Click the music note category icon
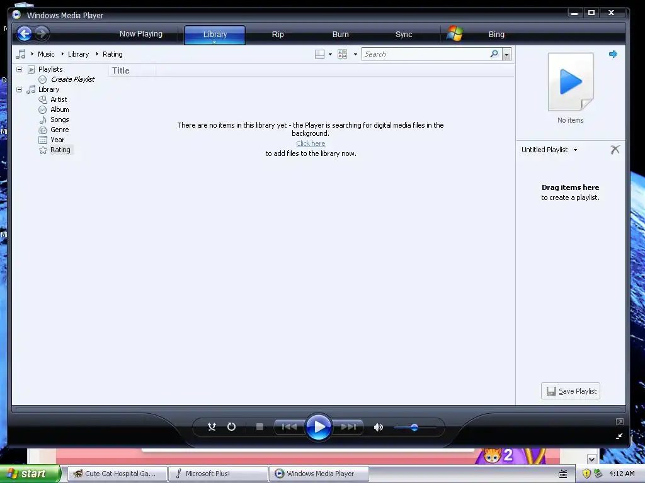The height and width of the screenshot is (483, 645). 20,54
